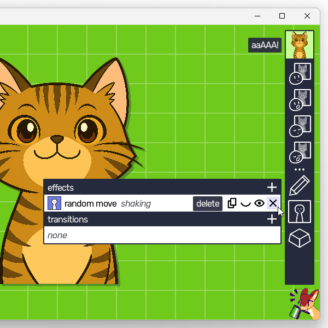Screen dimensions: 328x328
Task: Click the aaAAA! label button
Action: tap(265, 45)
